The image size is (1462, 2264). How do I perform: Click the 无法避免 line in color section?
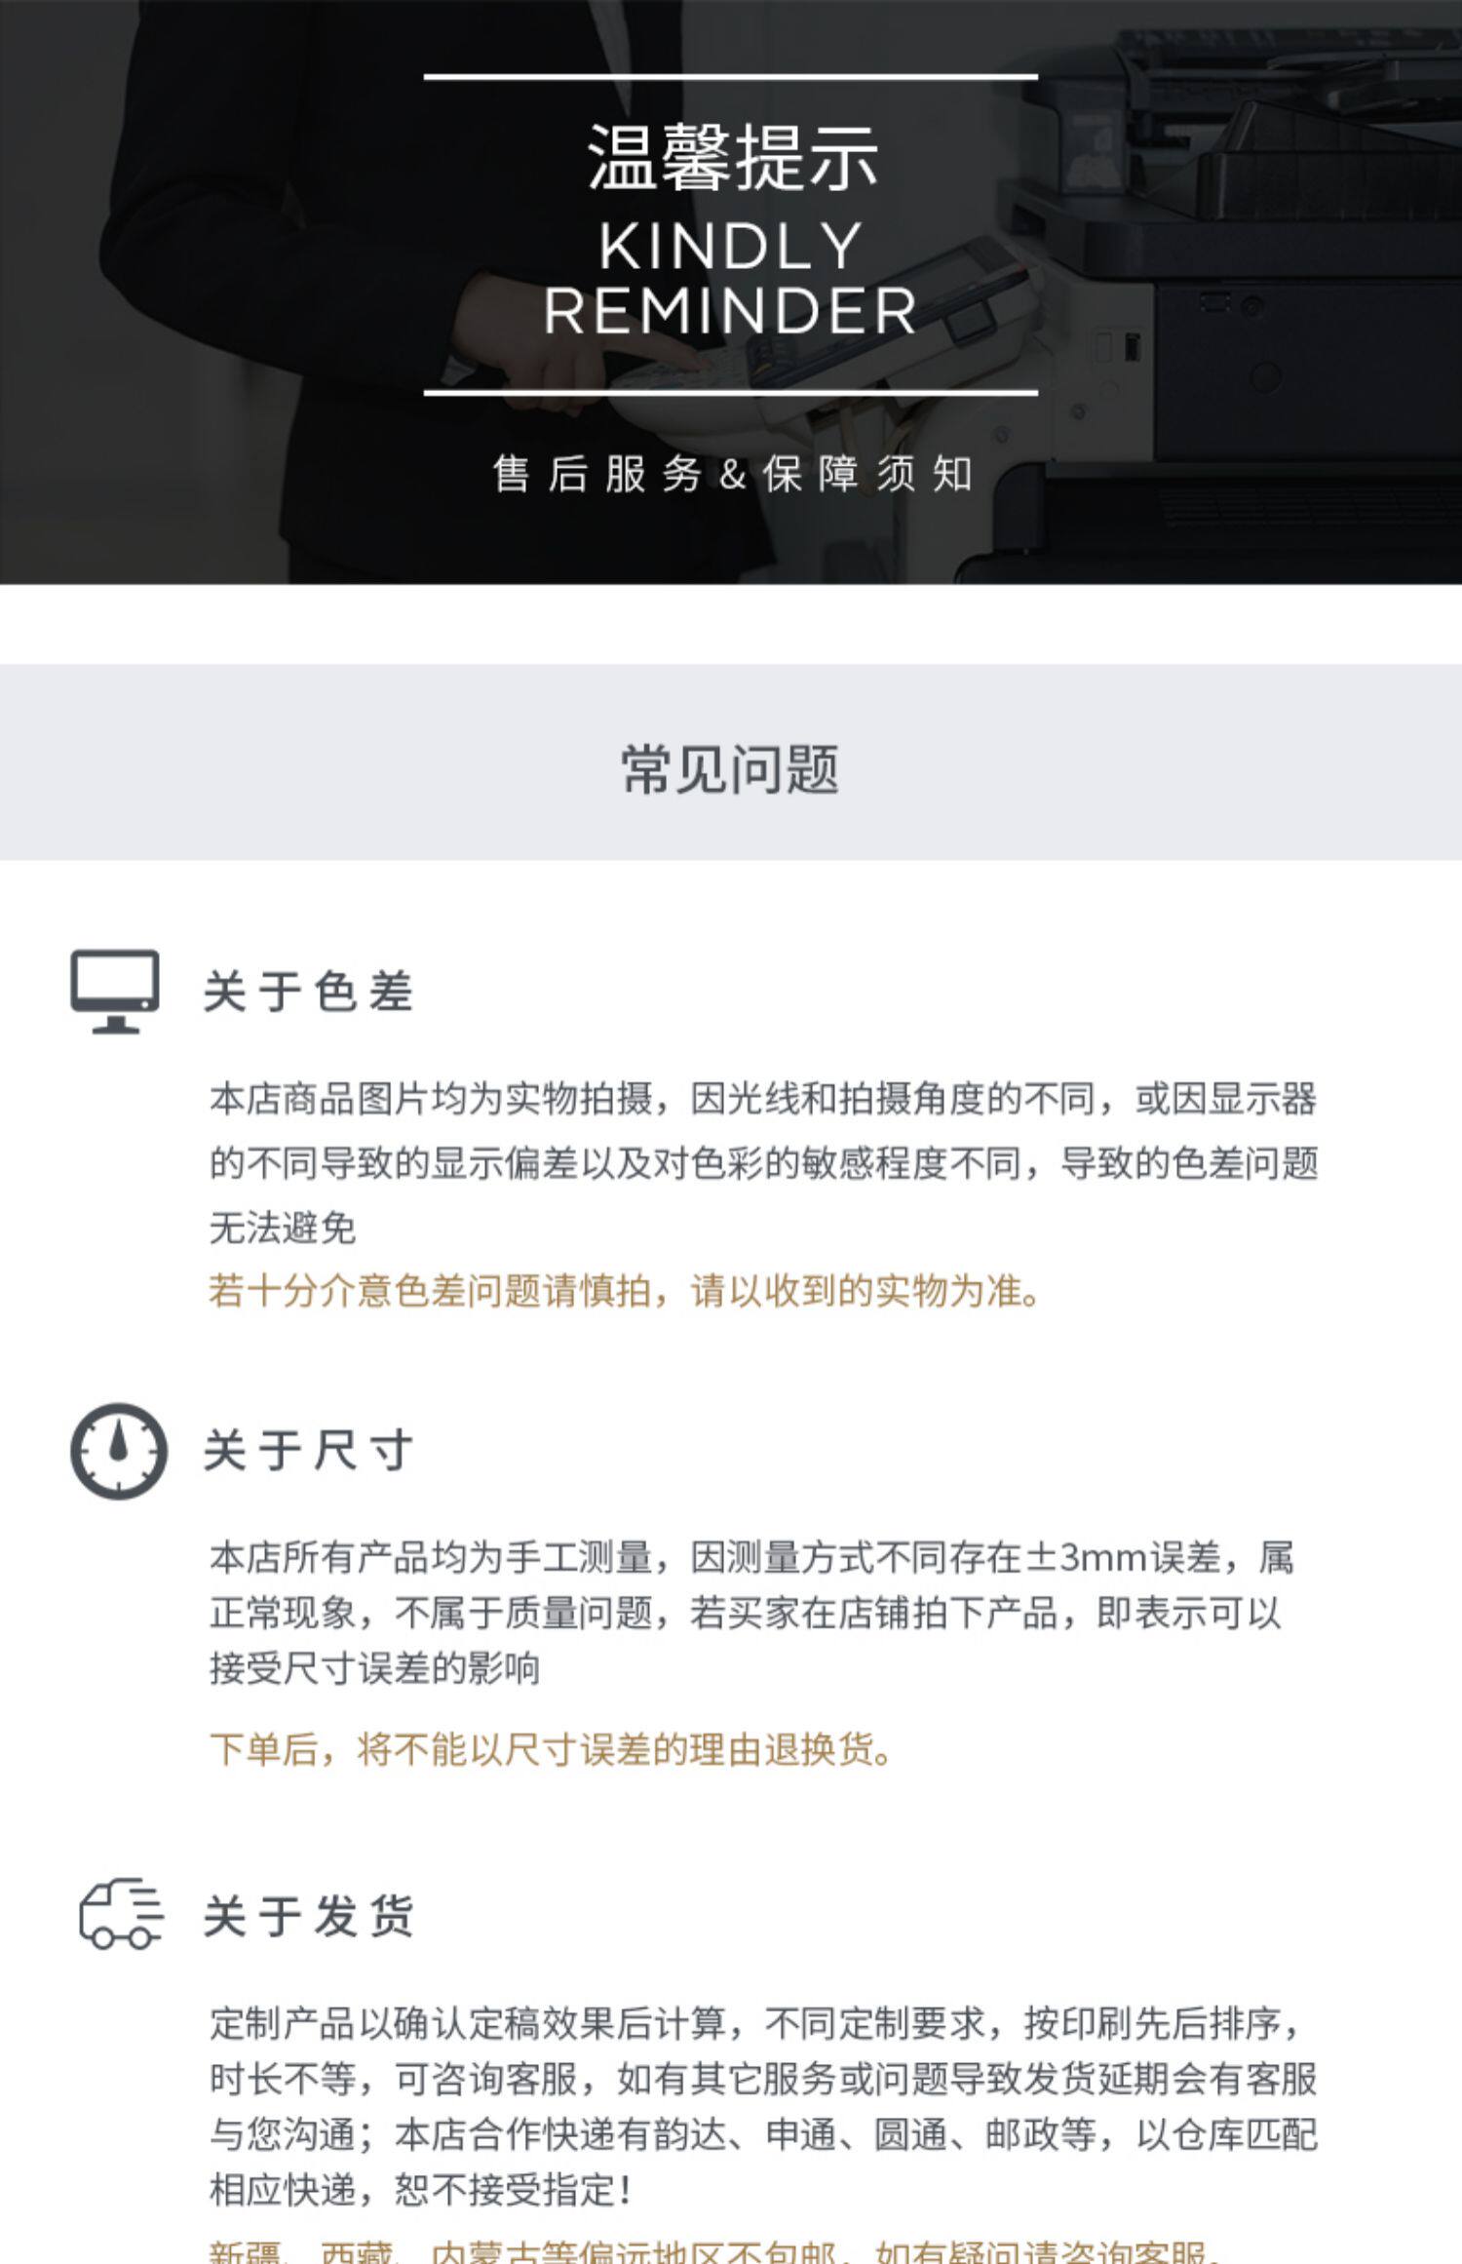coord(283,1227)
